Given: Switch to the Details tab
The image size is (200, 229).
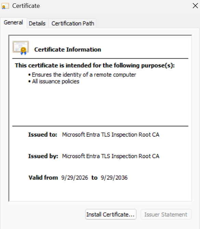Looking at the screenshot, I should [x=37, y=23].
